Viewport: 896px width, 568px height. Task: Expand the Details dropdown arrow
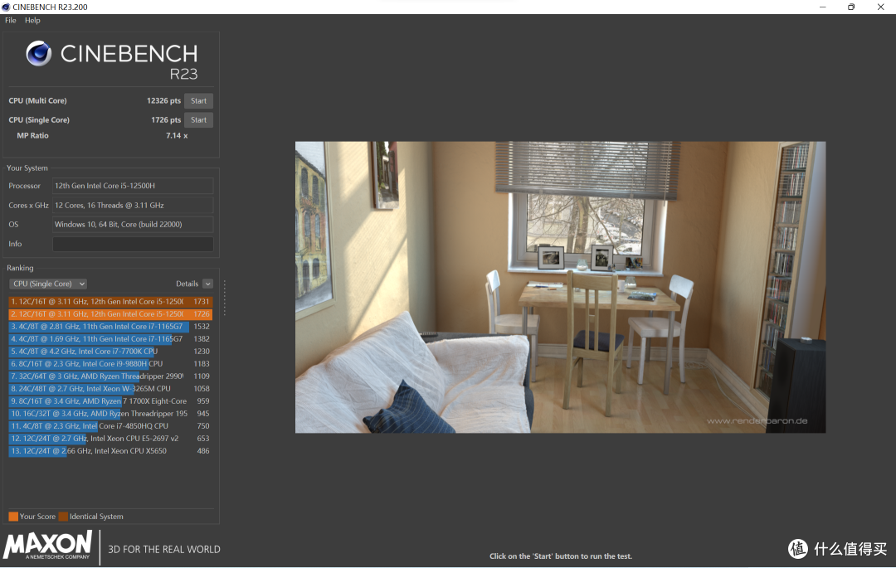(x=208, y=284)
